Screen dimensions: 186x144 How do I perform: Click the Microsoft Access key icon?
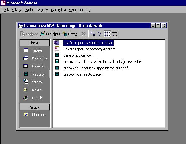(x=3, y=3)
